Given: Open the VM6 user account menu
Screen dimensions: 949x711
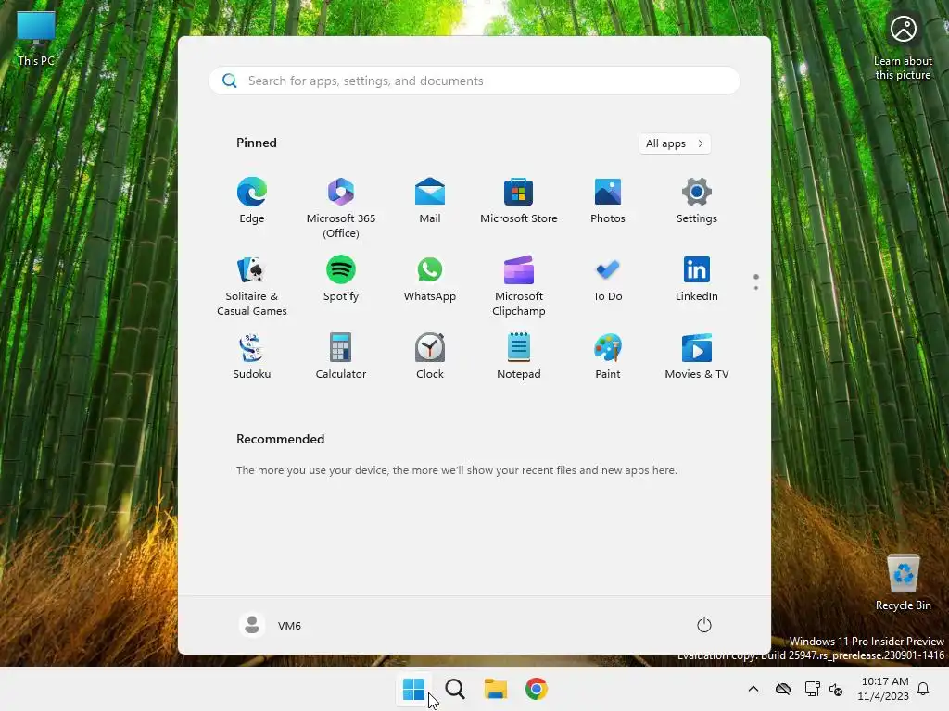Looking at the screenshot, I should [271, 625].
